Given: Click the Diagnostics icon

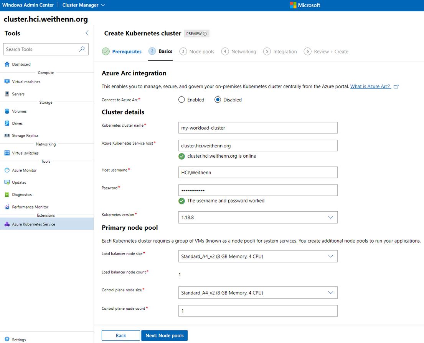Looking at the screenshot, I should click(7, 194).
